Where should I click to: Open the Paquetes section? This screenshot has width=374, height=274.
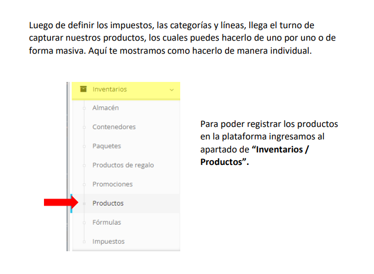[106, 146]
